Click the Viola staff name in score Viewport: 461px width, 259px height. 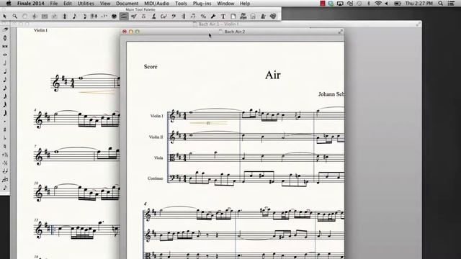[x=158, y=158]
